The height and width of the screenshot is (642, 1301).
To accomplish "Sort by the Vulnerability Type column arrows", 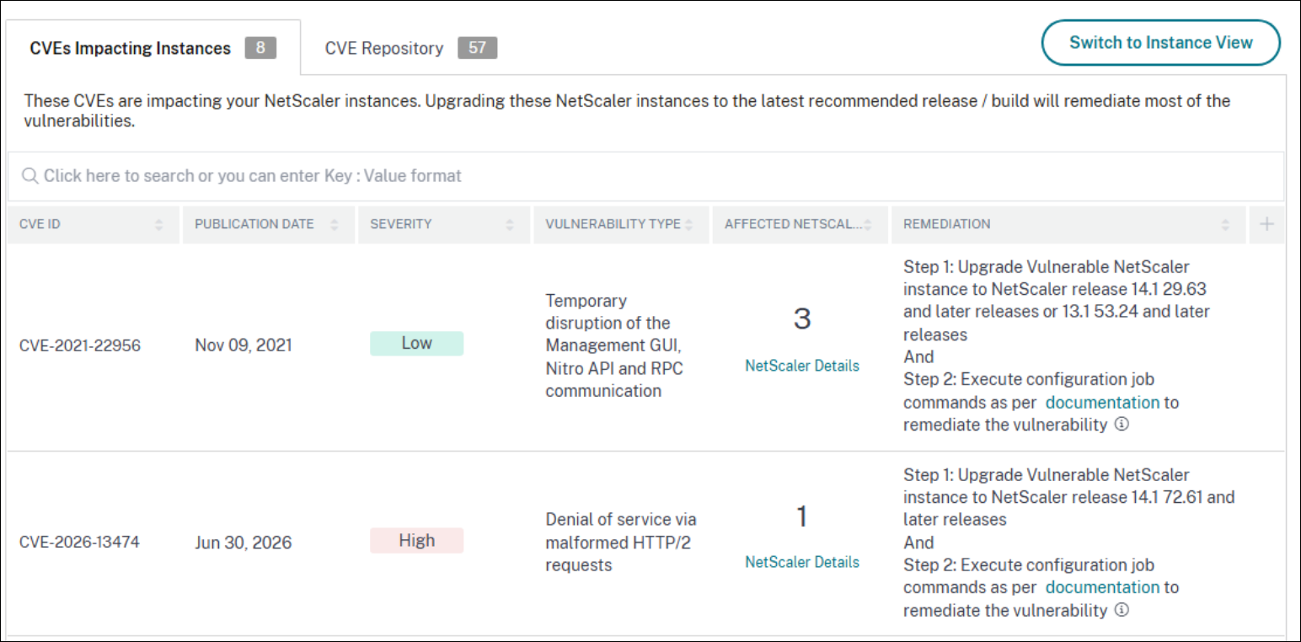I will [688, 225].
